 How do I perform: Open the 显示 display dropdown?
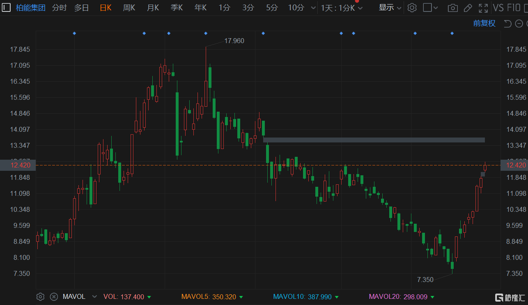(x=390, y=8)
